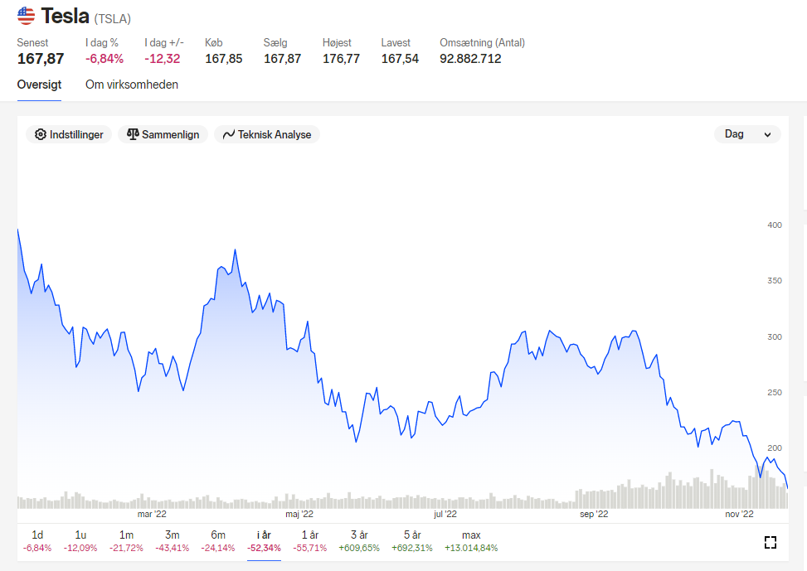This screenshot has height=571, width=807.
Task: Select the 5 år time range
Action: click(411, 541)
